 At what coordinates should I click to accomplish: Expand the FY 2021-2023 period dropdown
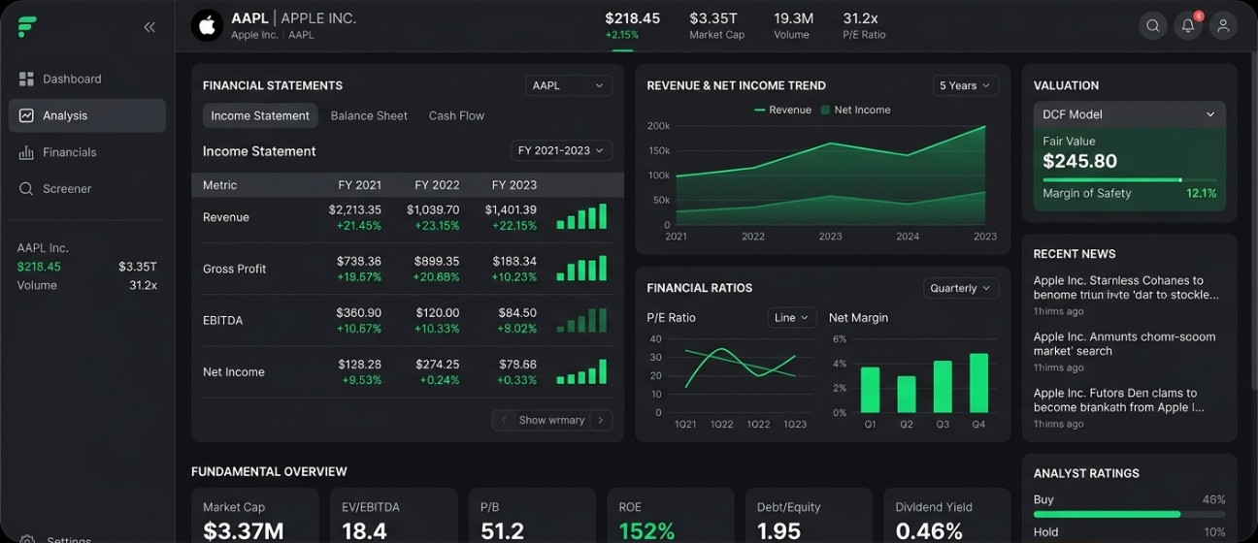click(x=561, y=150)
